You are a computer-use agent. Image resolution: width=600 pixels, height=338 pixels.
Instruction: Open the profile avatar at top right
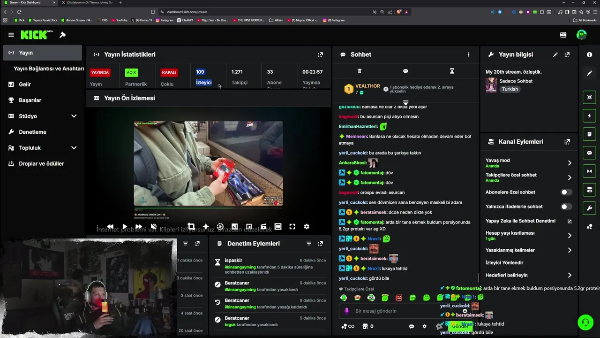click(582, 35)
